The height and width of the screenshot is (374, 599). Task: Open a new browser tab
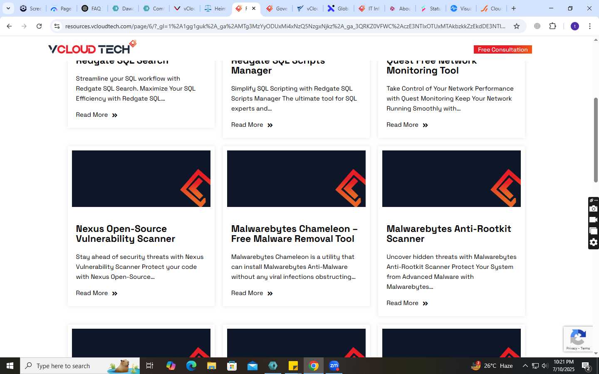[514, 8]
